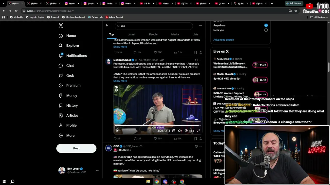The image size is (330, 185).
Task: Click the back arrow beside the search box
Action: [x=107, y=25]
